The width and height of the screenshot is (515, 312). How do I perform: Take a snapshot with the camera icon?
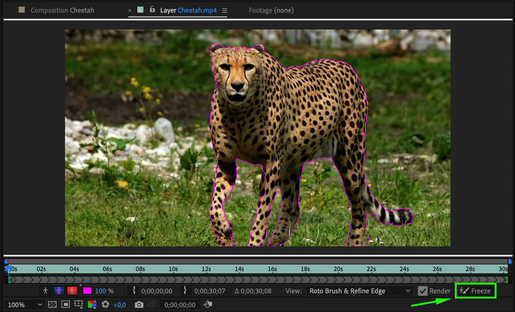pyautogui.click(x=139, y=304)
